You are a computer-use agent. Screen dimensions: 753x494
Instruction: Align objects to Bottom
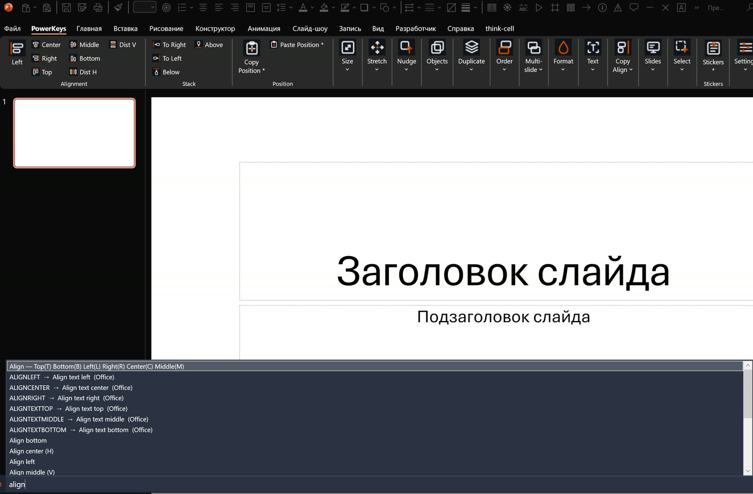pos(85,59)
